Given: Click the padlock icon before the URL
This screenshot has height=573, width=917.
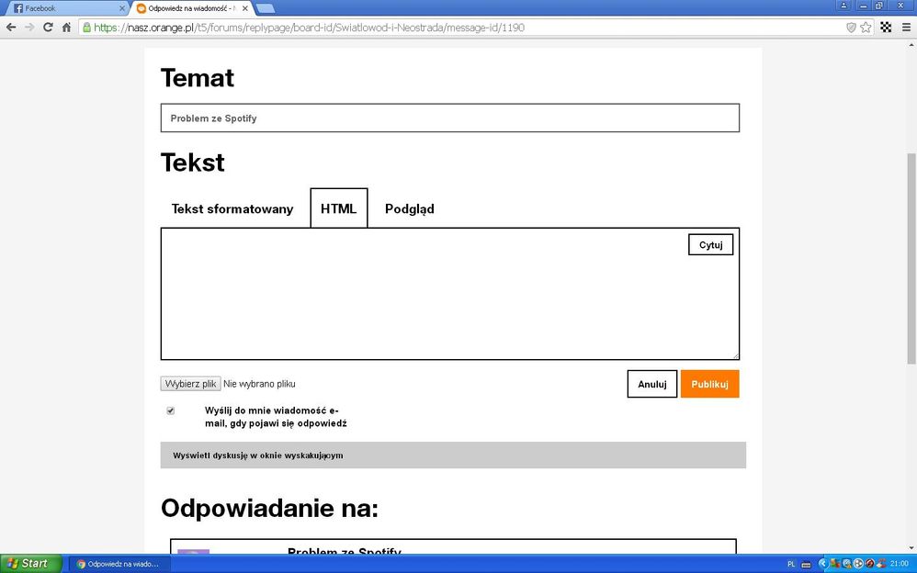Looking at the screenshot, I should pos(85,28).
